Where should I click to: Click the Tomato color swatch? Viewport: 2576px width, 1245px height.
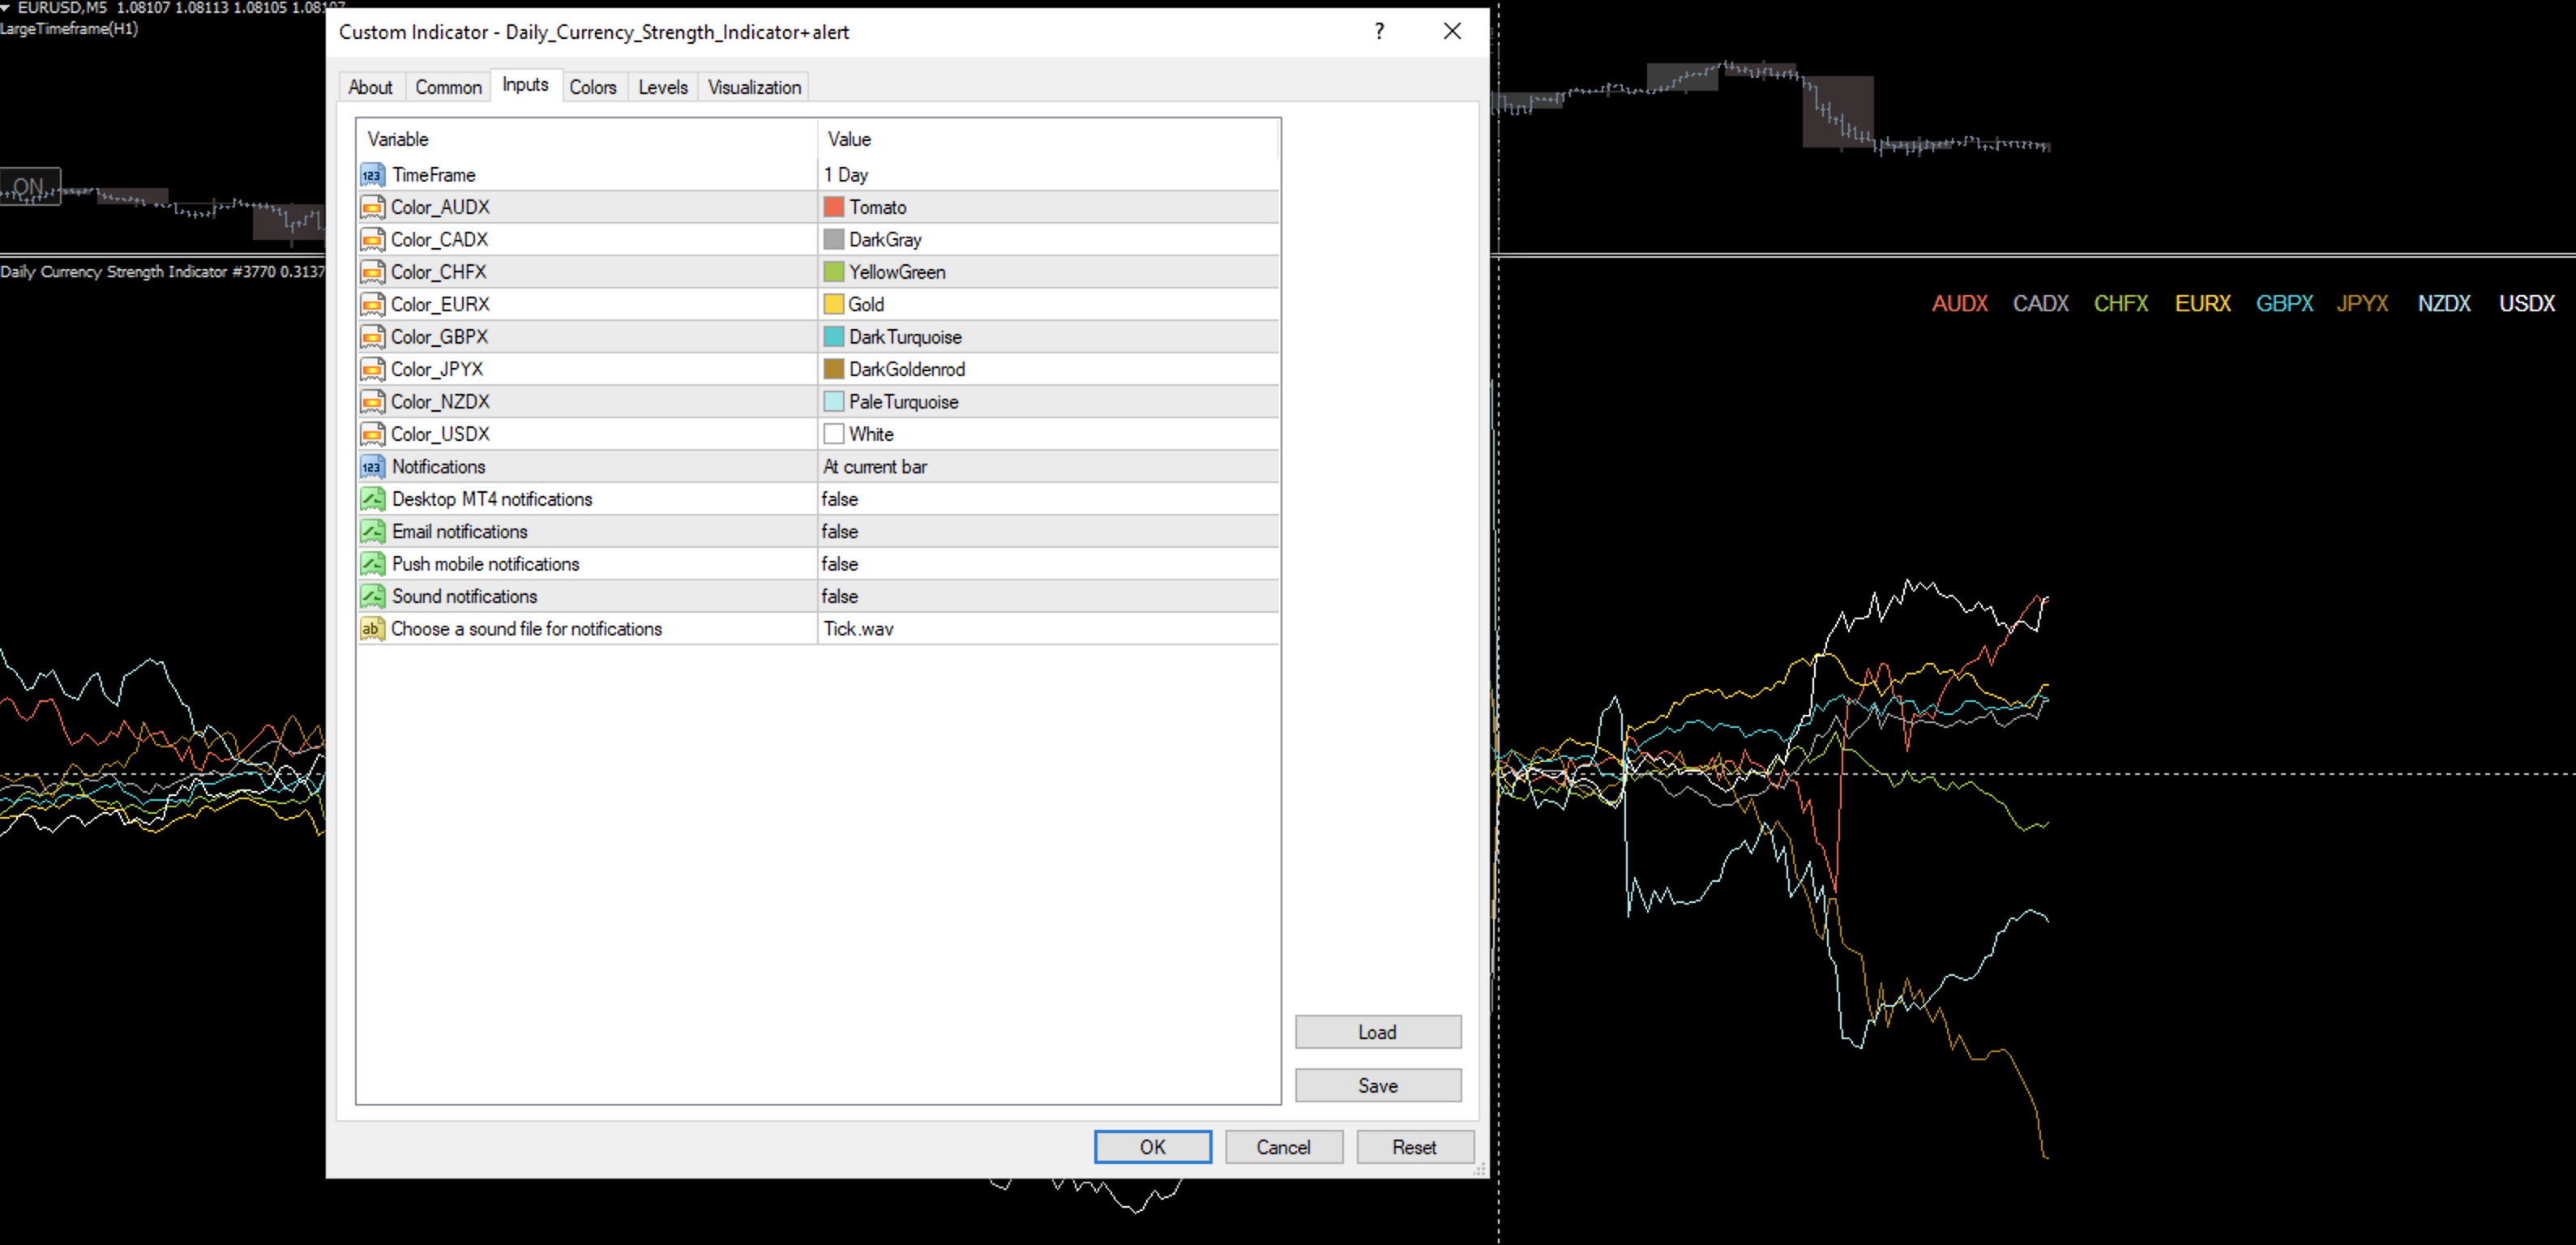[x=833, y=207]
